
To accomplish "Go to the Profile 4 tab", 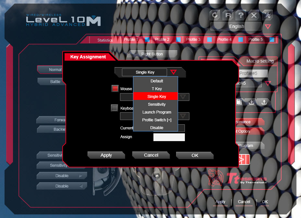I will pyautogui.click(x=224, y=40).
